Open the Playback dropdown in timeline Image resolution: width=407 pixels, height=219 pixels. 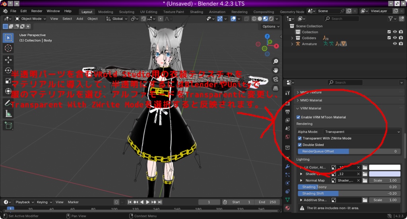tap(25, 202)
